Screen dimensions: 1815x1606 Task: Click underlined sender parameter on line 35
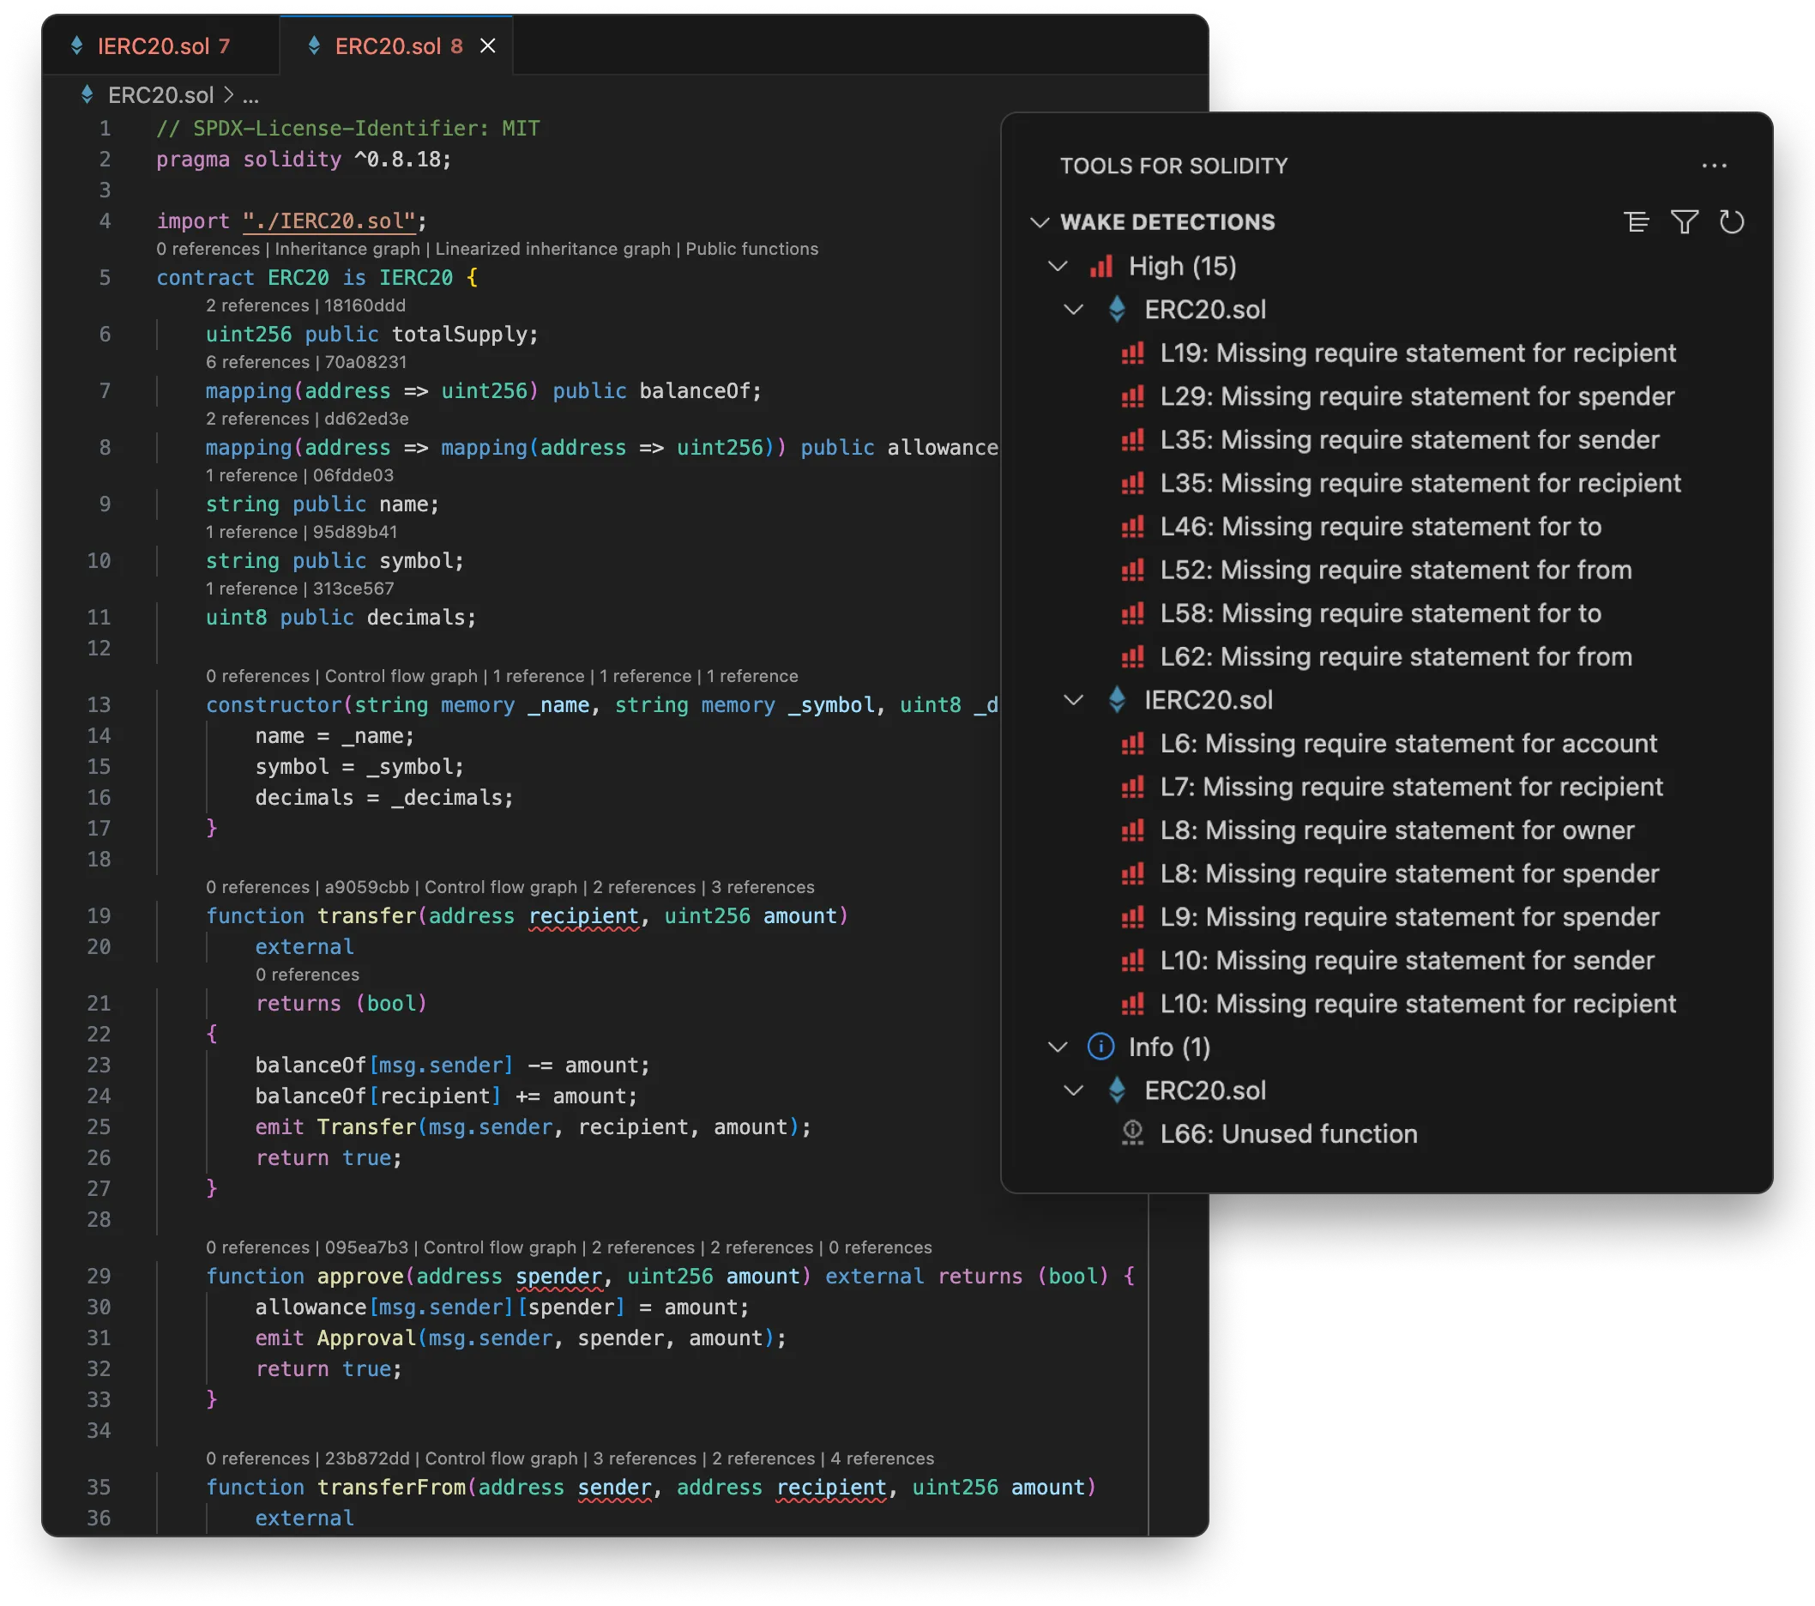[614, 1488]
